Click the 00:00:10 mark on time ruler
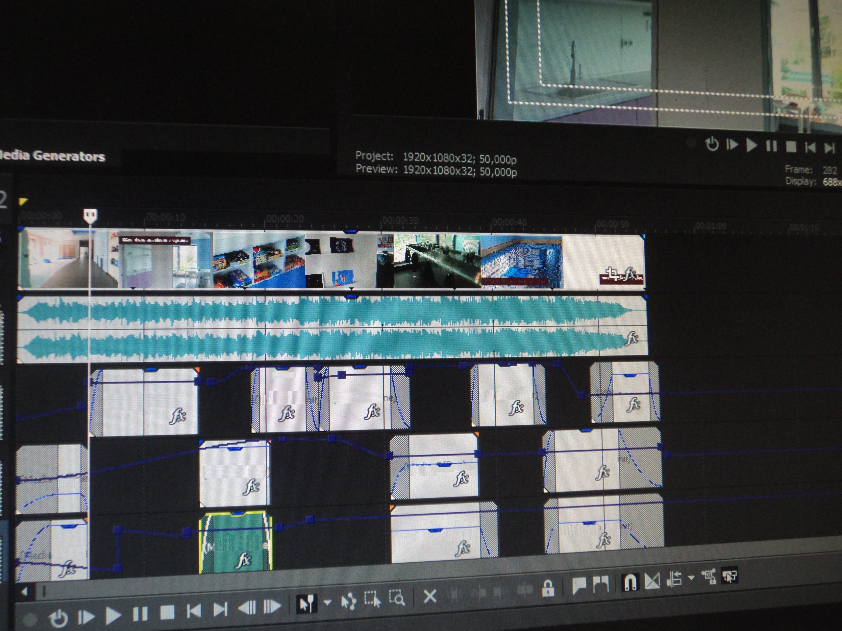 (x=165, y=217)
